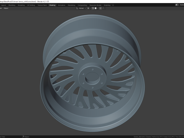184x138 pixels.
Task: Open the Scripting workspace tab
Action: (107, 5)
